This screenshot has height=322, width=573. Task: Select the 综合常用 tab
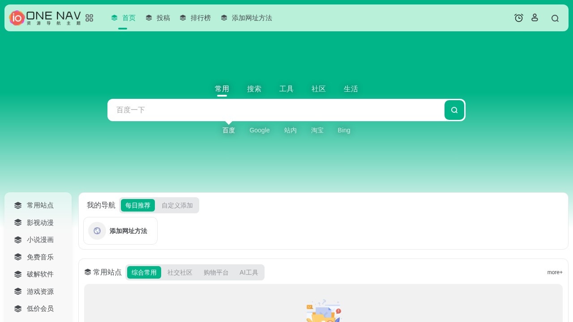(144, 272)
